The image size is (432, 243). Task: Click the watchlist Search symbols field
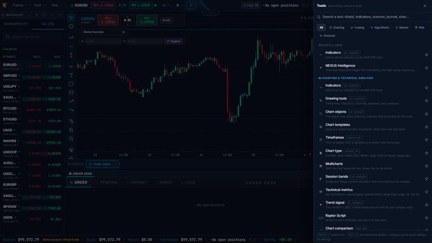(32, 37)
